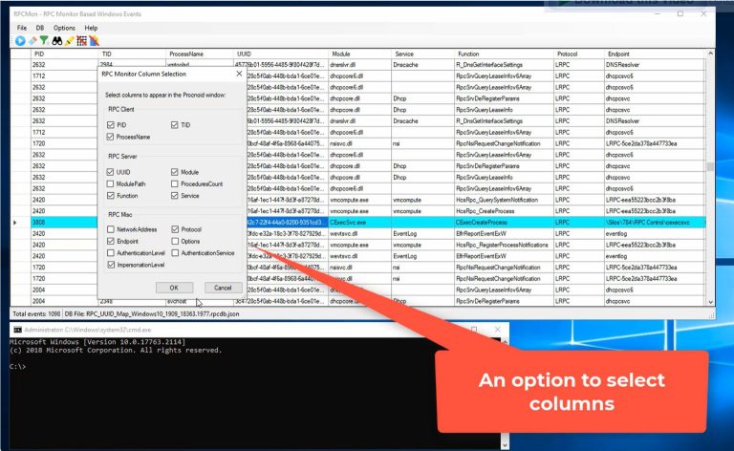Click the cmd window scroll down arrow
The image size is (734, 451).
pos(505,445)
